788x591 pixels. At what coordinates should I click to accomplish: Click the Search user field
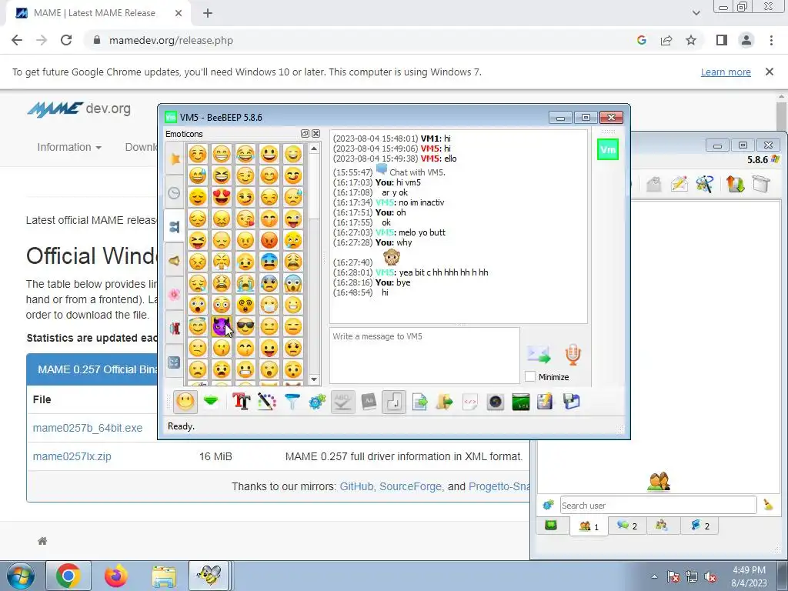pos(658,505)
